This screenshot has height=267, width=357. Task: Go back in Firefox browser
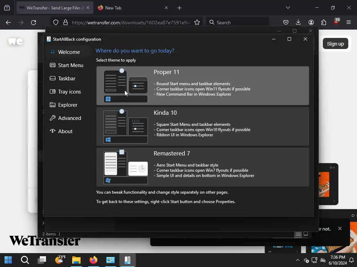8,23
